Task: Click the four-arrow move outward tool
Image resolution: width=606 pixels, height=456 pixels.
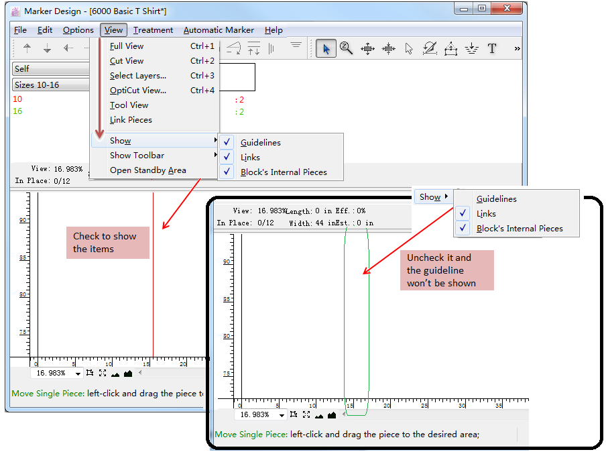Action: coord(367,48)
